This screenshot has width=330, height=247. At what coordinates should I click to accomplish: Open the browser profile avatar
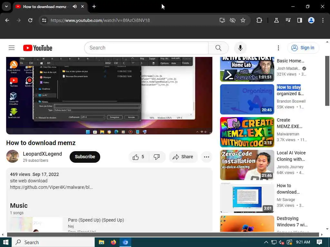[311, 20]
